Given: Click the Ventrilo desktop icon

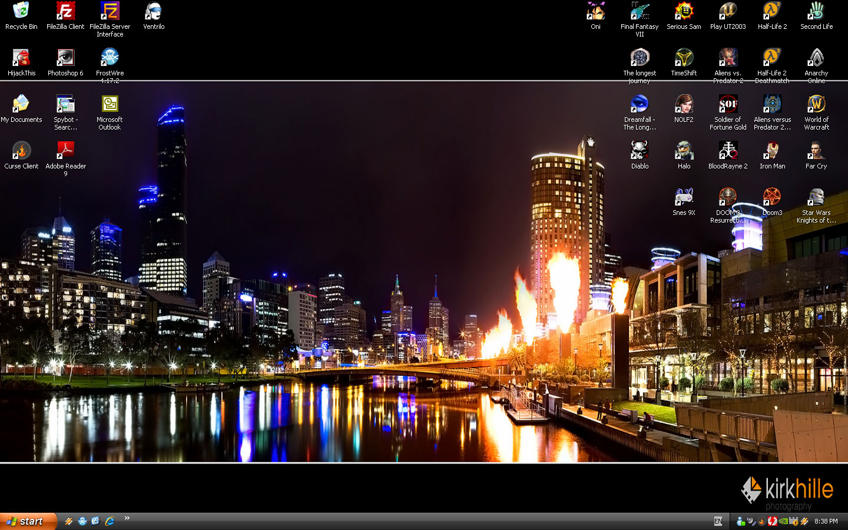Looking at the screenshot, I should (x=154, y=12).
